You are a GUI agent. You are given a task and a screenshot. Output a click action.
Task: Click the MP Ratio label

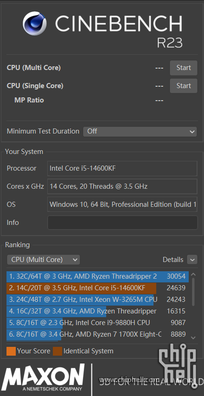point(29,100)
